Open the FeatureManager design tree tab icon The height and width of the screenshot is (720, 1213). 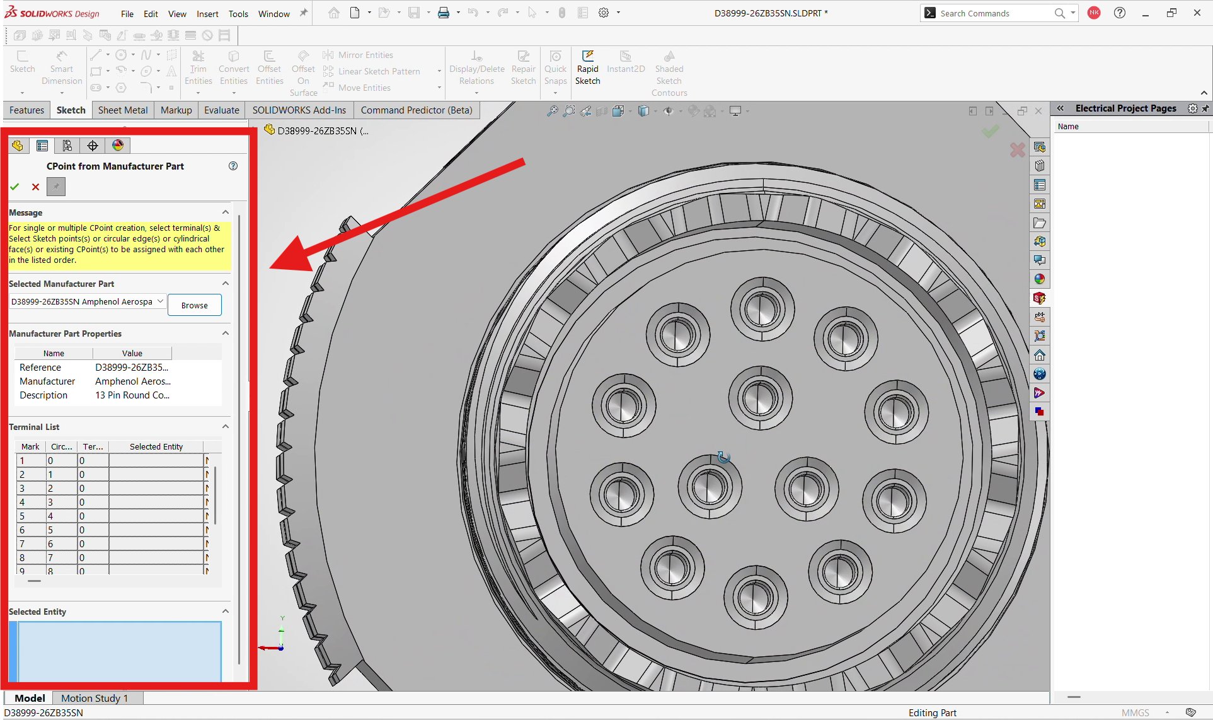tap(18, 146)
